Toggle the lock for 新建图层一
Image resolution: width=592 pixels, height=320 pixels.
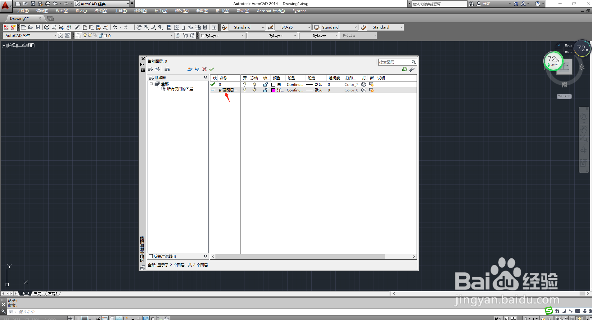point(265,90)
